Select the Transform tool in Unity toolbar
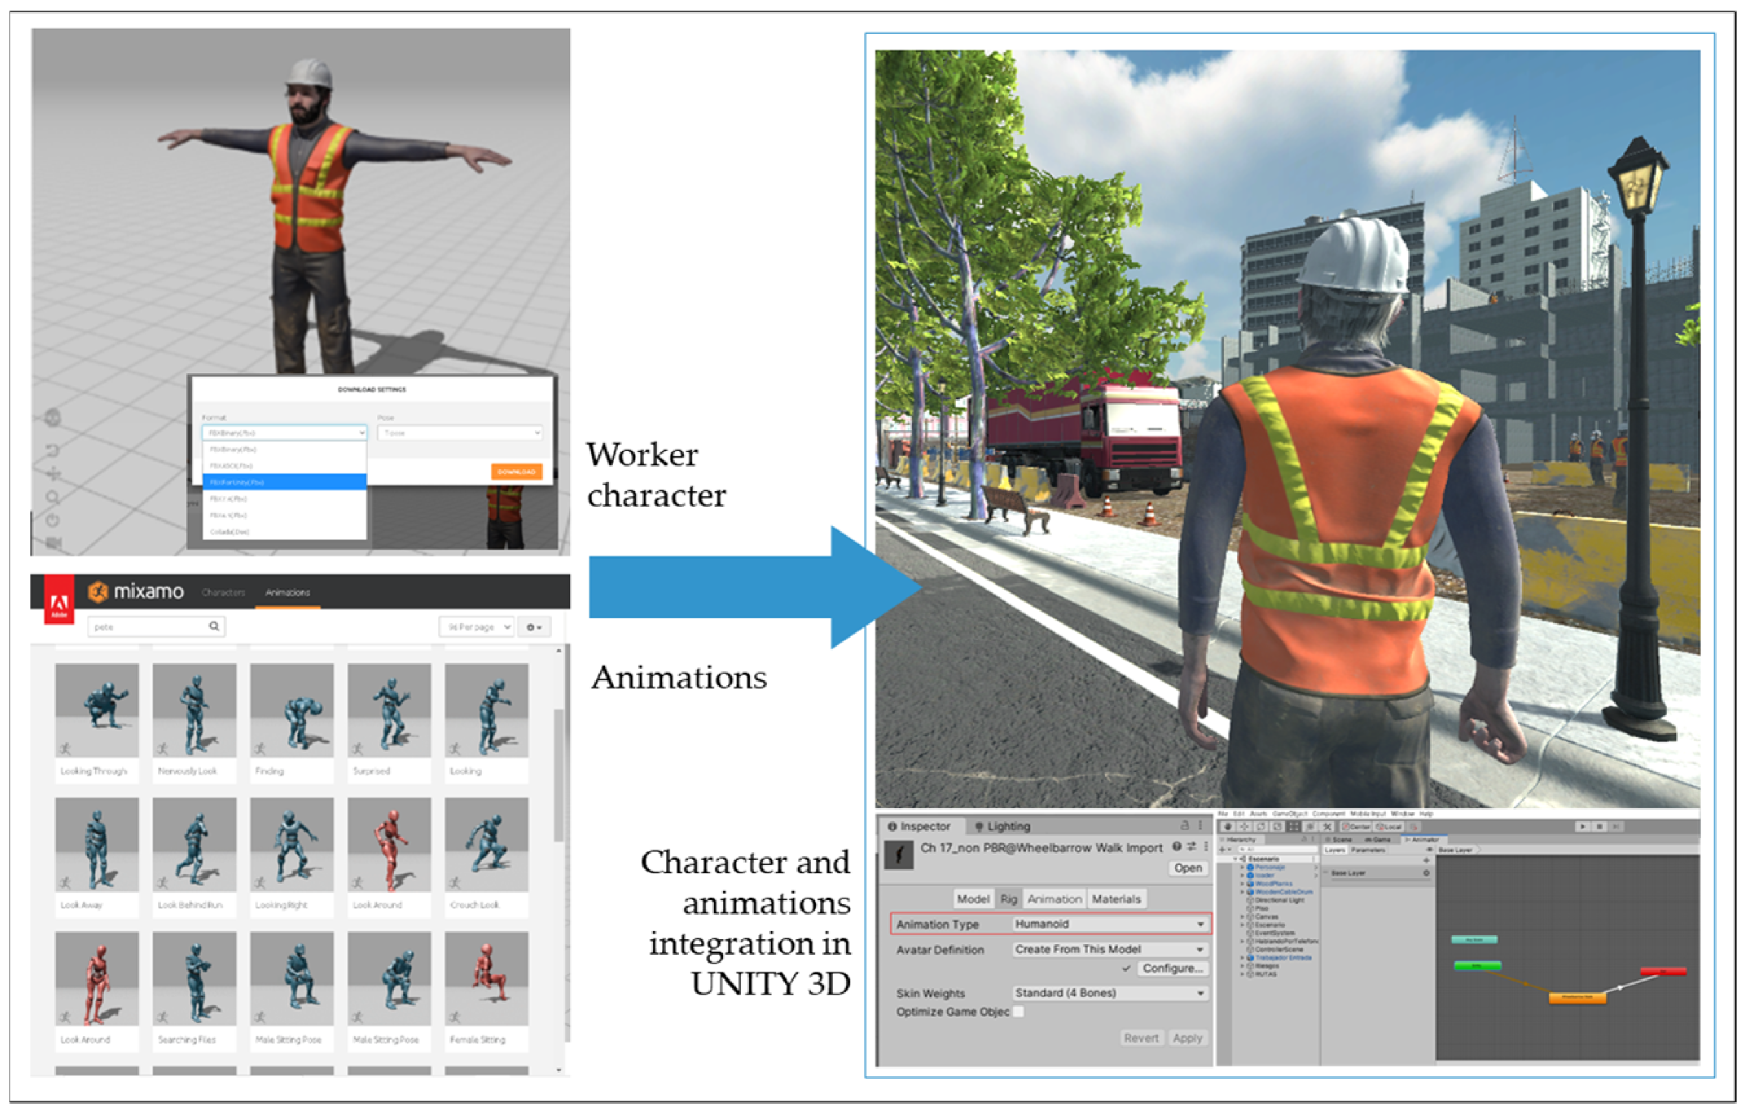1745x1114 pixels. pos(1310,827)
